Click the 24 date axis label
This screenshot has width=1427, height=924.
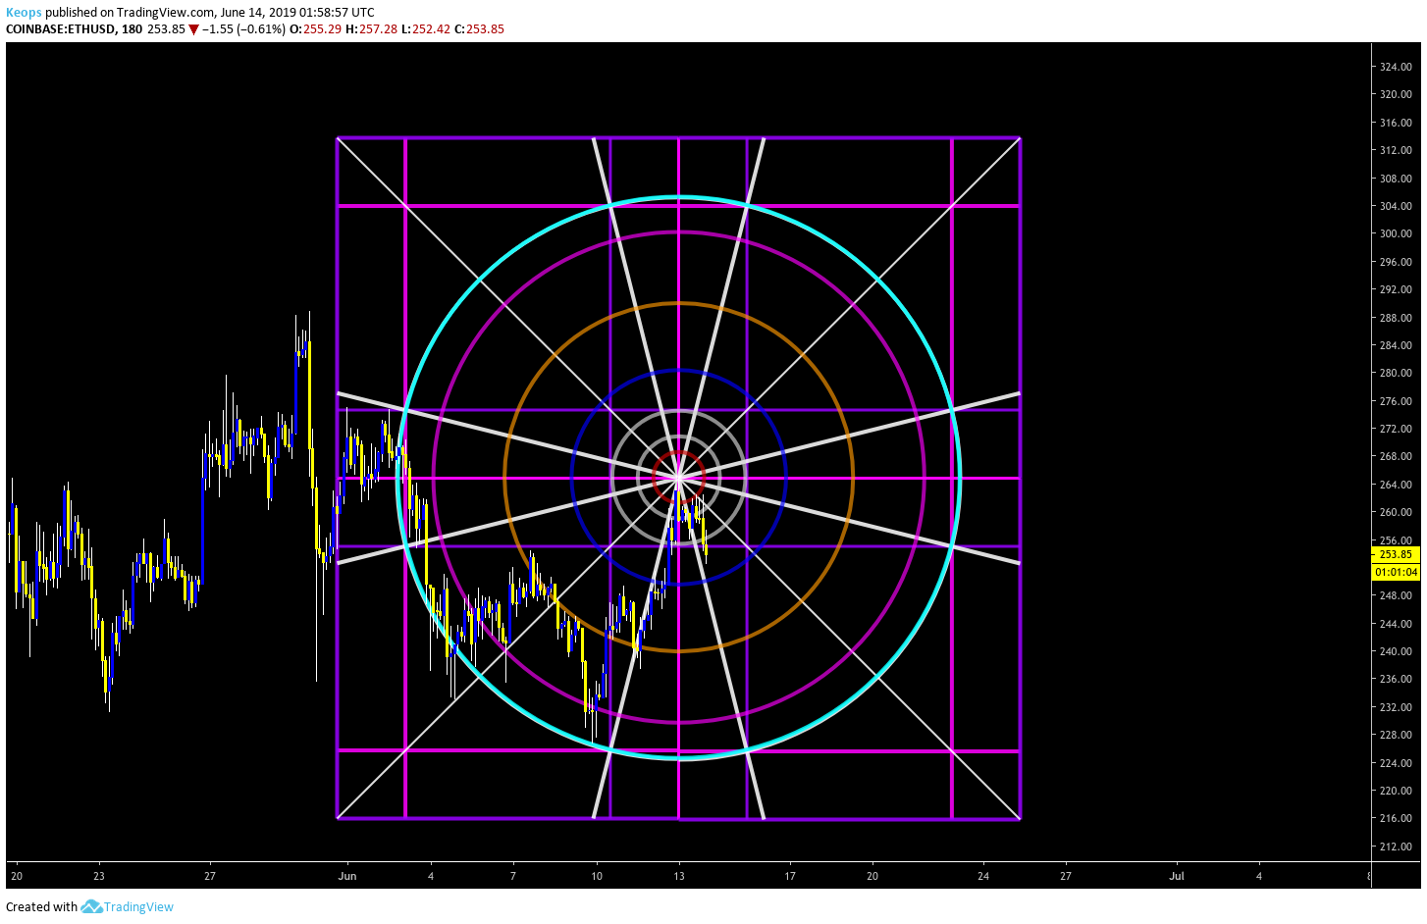coord(983,876)
